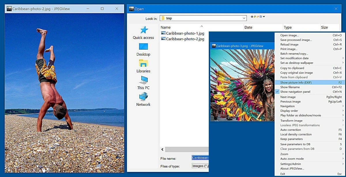This screenshot has width=346, height=177.
Task: Expand the Look in folder dropdown
Action: point(244,18)
